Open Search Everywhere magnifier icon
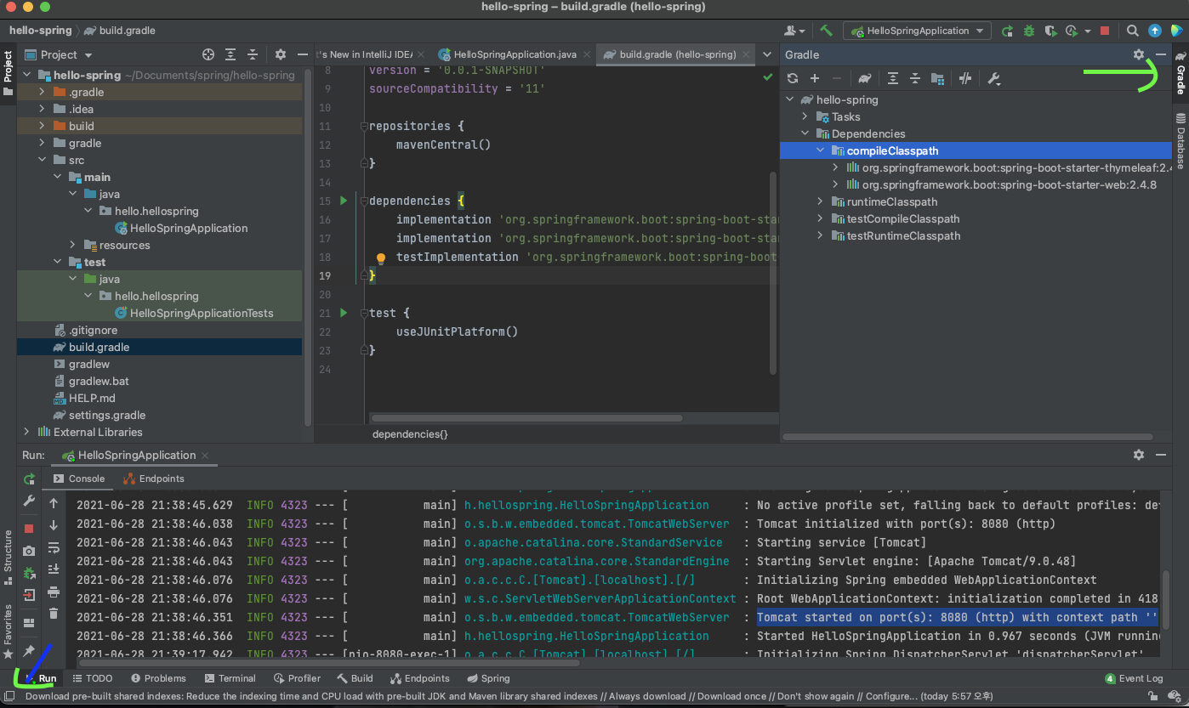Viewport: 1189px width, 708px height. [1132, 31]
